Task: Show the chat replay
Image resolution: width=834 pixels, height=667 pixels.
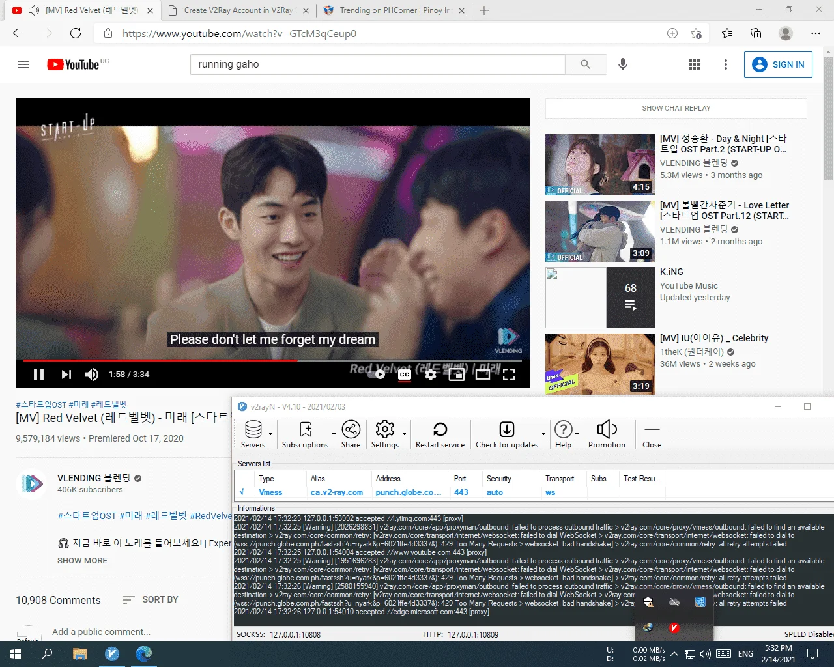Action: pyautogui.click(x=676, y=108)
